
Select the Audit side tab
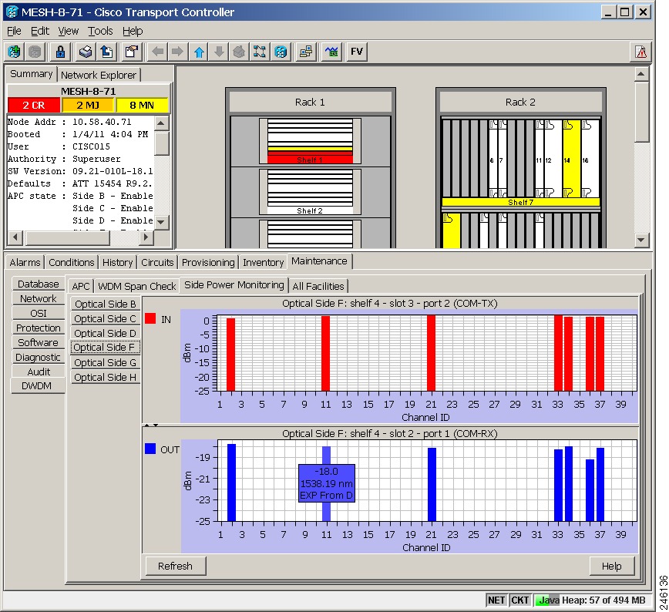coord(38,372)
